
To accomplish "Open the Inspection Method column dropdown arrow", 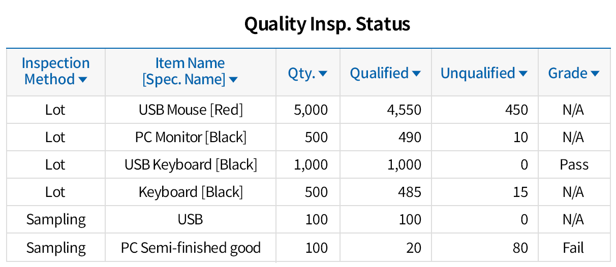I will click(83, 80).
